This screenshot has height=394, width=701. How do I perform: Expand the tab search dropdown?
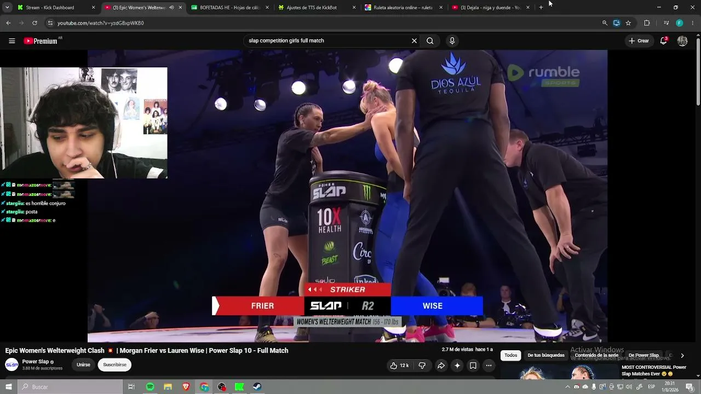click(7, 8)
